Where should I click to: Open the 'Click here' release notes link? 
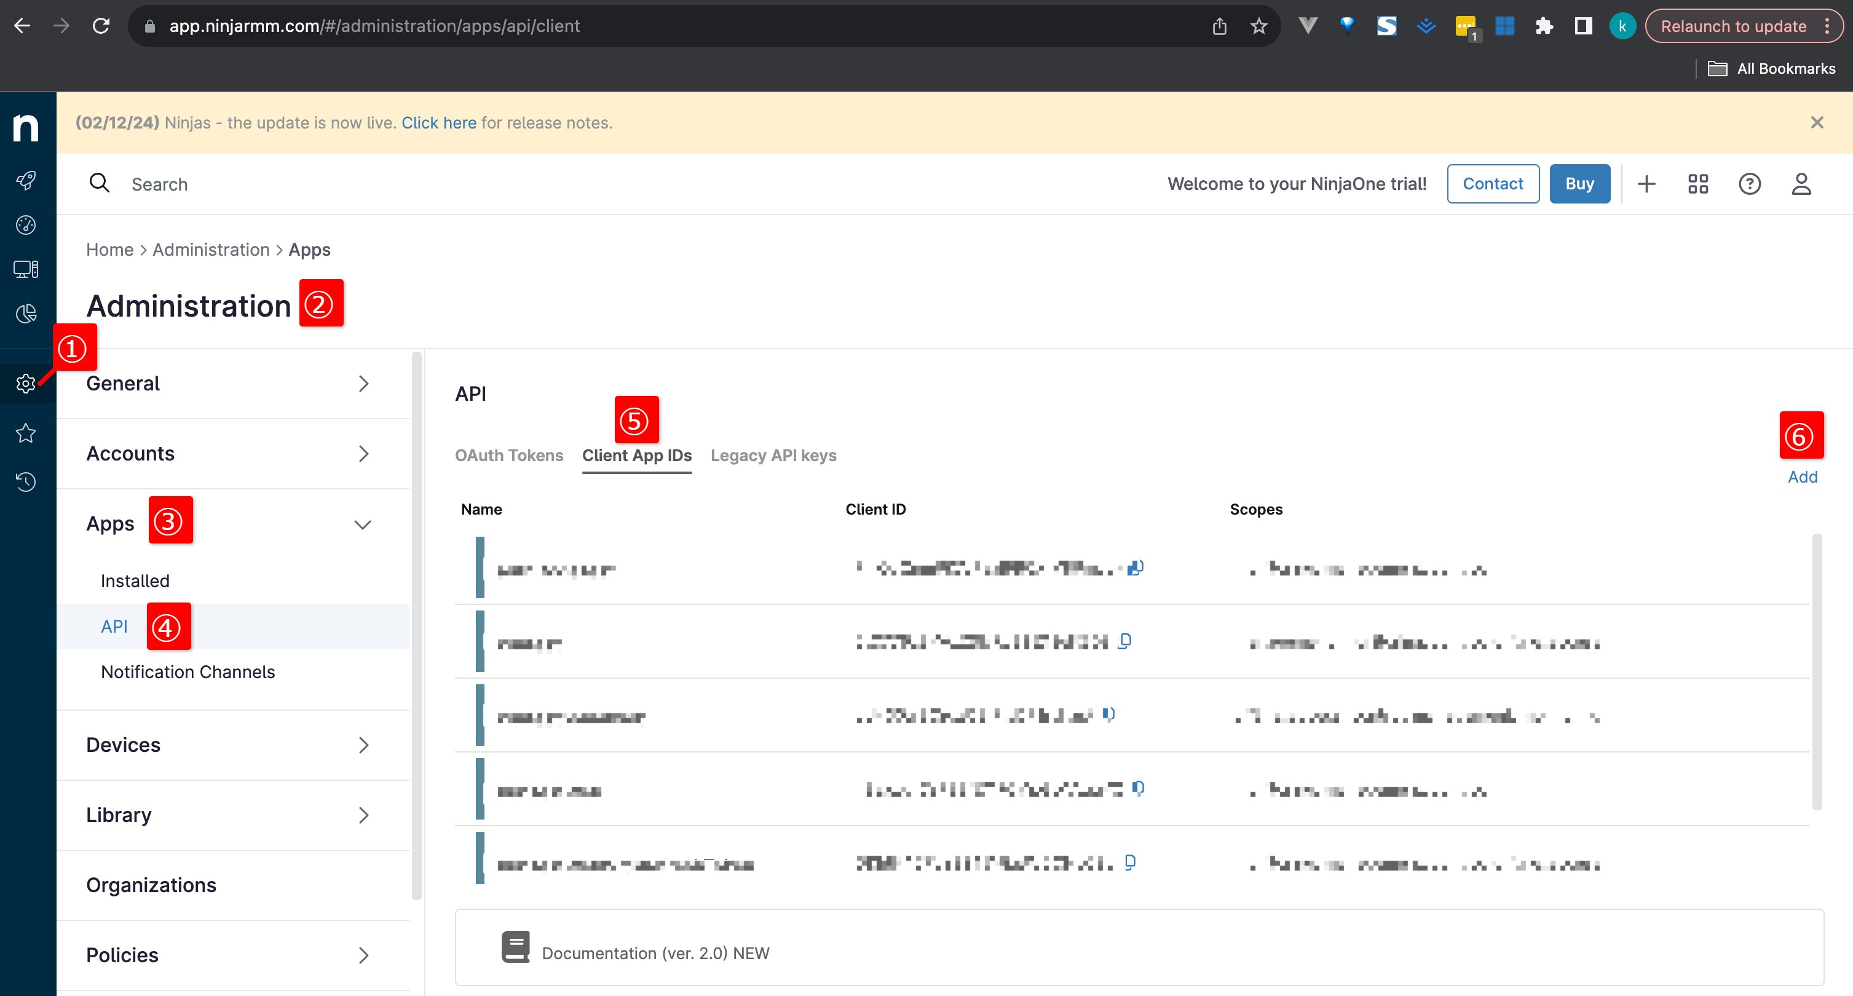pyautogui.click(x=439, y=123)
